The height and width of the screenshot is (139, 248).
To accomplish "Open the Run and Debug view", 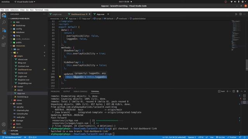I will (3, 37).
